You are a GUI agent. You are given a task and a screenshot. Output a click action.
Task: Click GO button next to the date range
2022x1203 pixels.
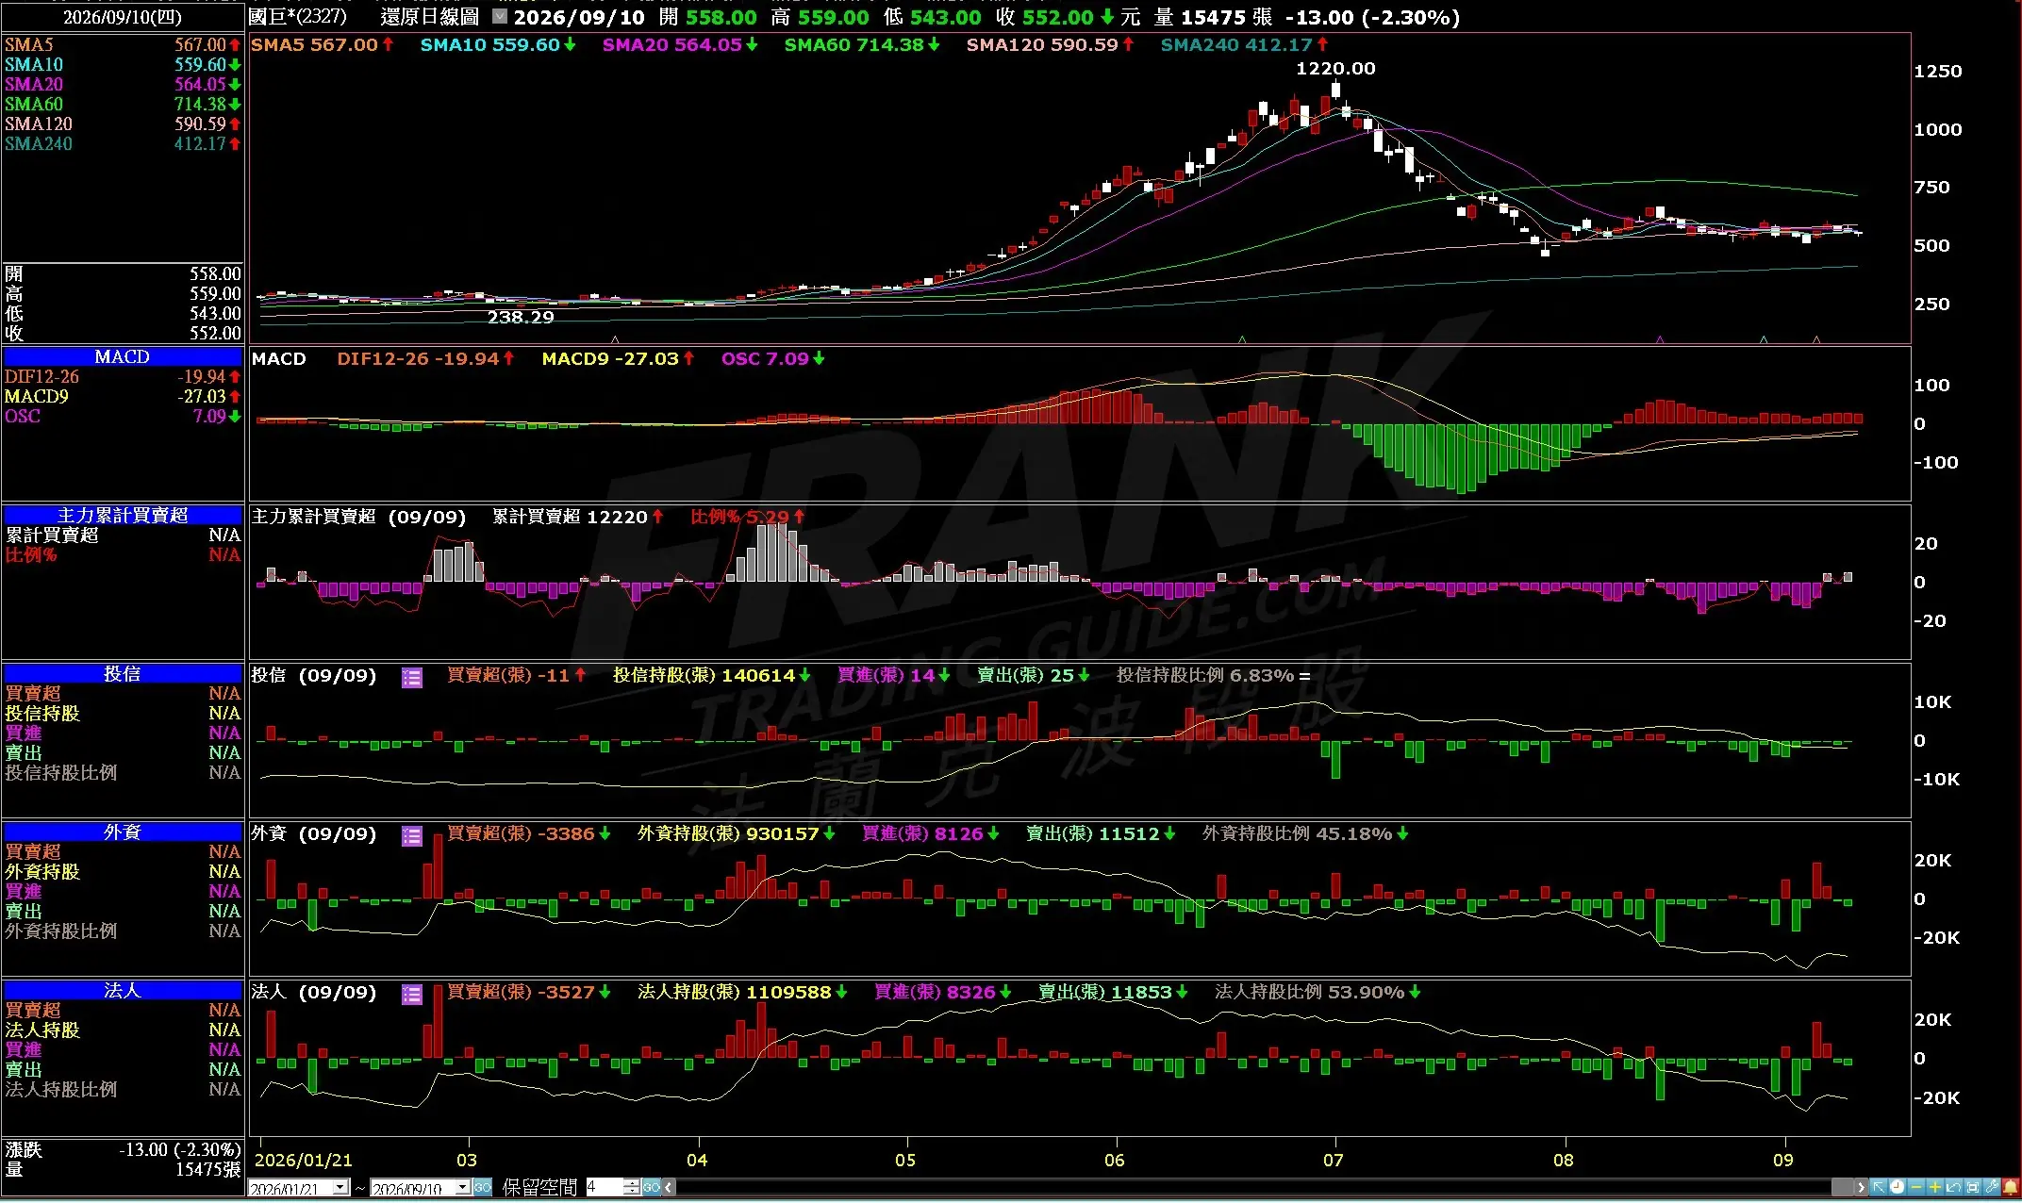coord(483,1187)
